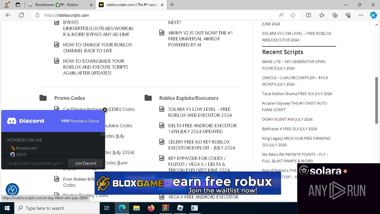Open Total Roblox Drama FREE GUI link
Viewport: 380px width, 214px height.
(x=297, y=94)
